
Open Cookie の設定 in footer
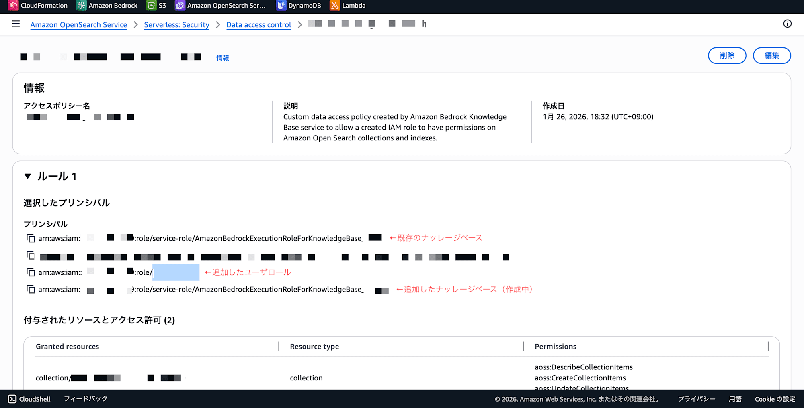(x=775, y=399)
